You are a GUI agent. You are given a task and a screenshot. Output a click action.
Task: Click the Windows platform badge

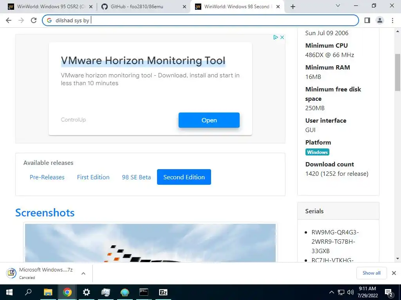pyautogui.click(x=317, y=152)
